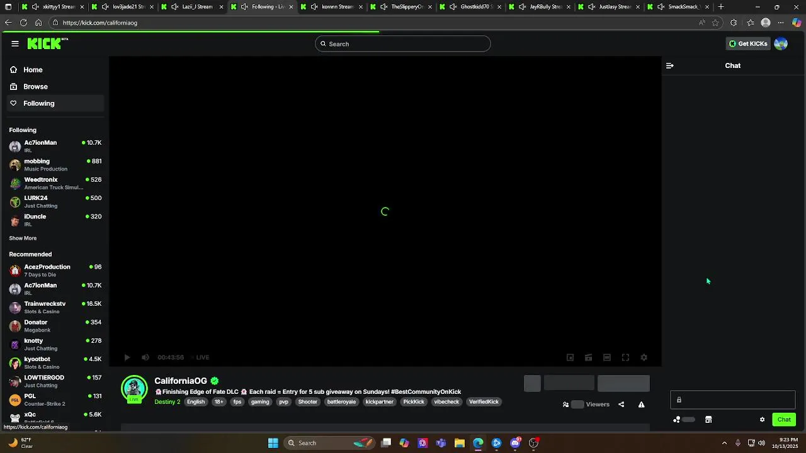
Task: Collapse the chat panel arrow icon
Action: point(670,65)
